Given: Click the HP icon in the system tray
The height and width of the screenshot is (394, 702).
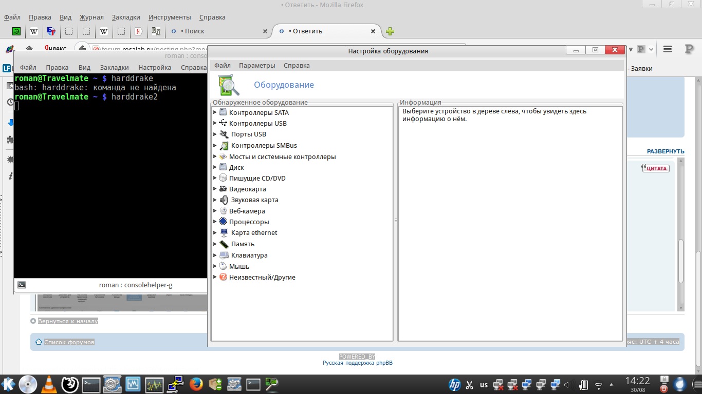Looking at the screenshot, I should tap(454, 385).
